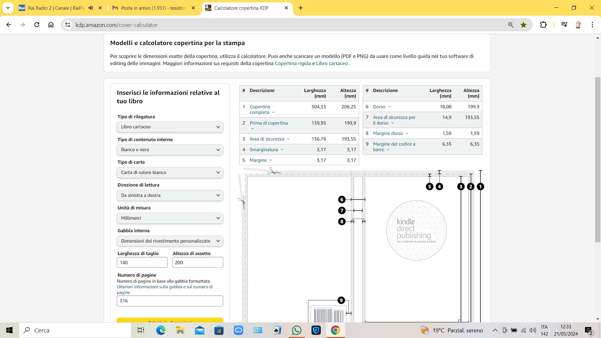Click the Numero di pagine input field
The height and width of the screenshot is (338, 601).
[x=170, y=301]
